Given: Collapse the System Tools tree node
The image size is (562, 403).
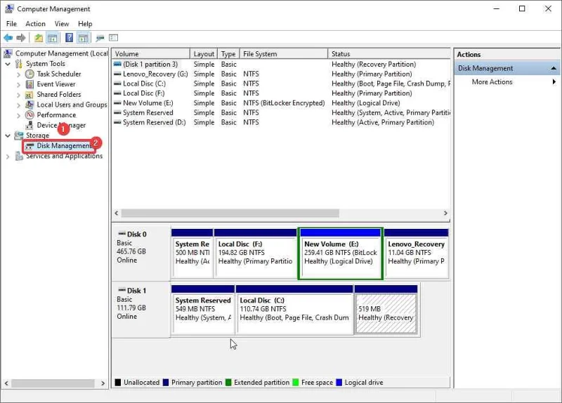Looking at the screenshot, I should pos(8,64).
